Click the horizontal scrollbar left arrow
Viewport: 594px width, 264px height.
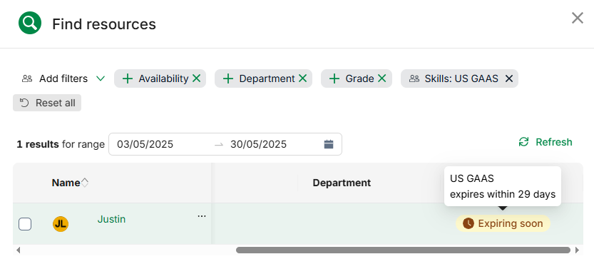click(x=18, y=250)
